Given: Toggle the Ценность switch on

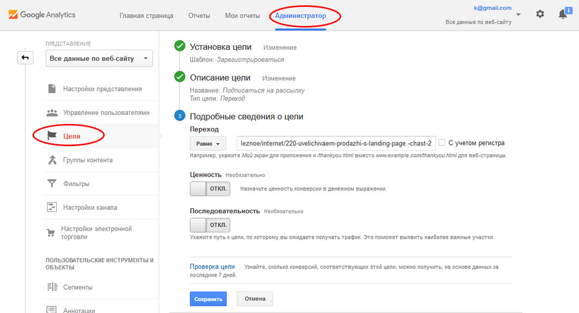Looking at the screenshot, I should [210, 188].
